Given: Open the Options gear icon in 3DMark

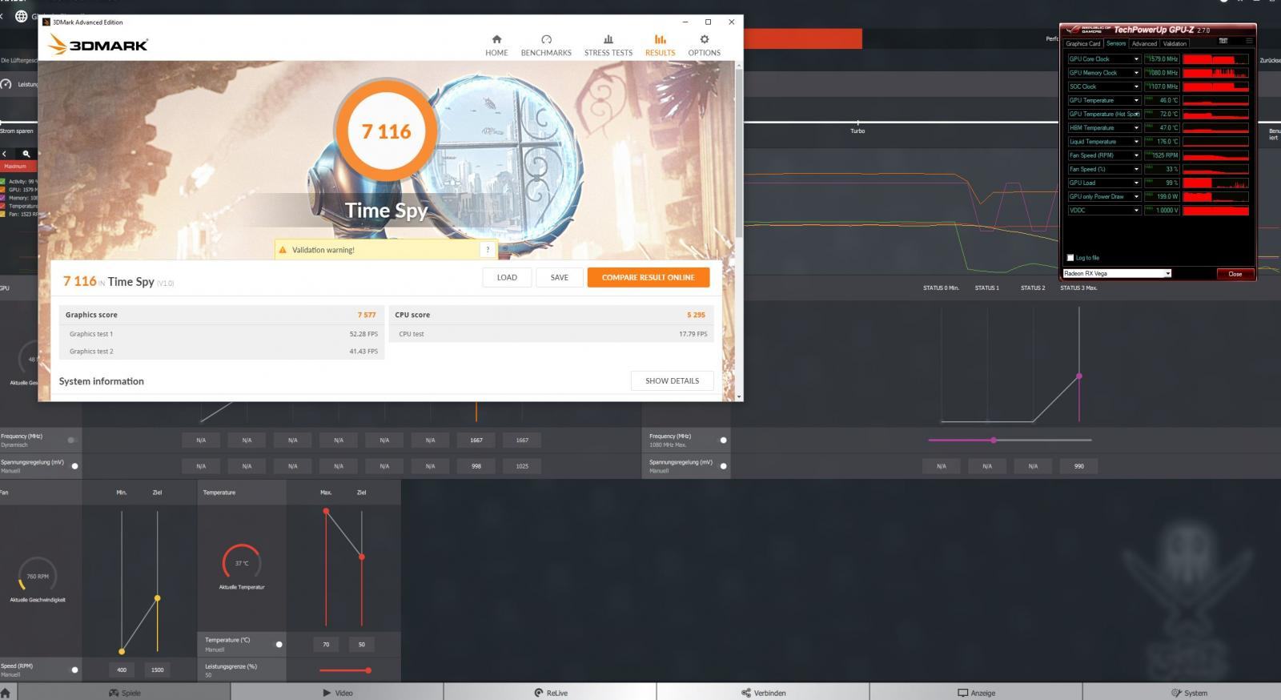Looking at the screenshot, I should pyautogui.click(x=705, y=39).
